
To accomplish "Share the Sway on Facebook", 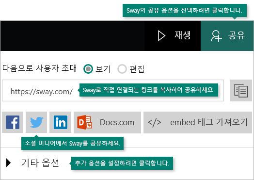I will coord(13,122).
